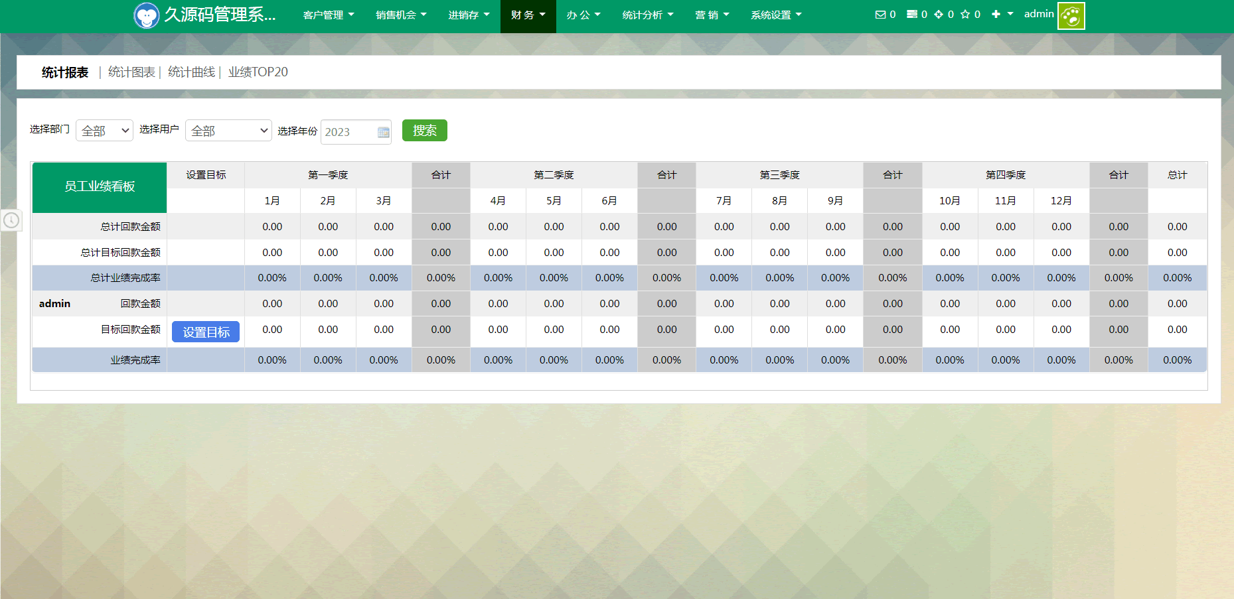The image size is (1234, 599).
Task: Click the monkey logo in the header
Action: pos(146,15)
